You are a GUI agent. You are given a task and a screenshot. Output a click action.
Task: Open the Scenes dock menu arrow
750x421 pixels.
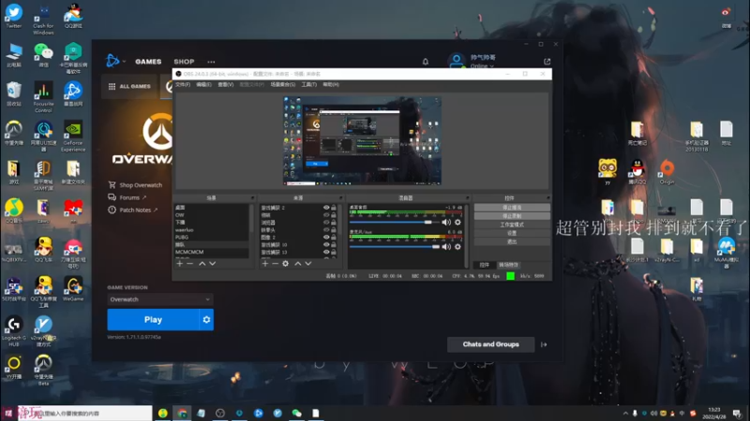pyautogui.click(x=252, y=198)
